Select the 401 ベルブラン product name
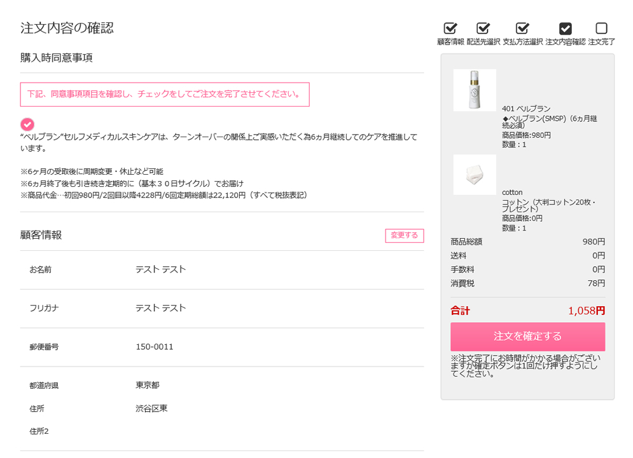This screenshot has height=458, width=633. 526,109
